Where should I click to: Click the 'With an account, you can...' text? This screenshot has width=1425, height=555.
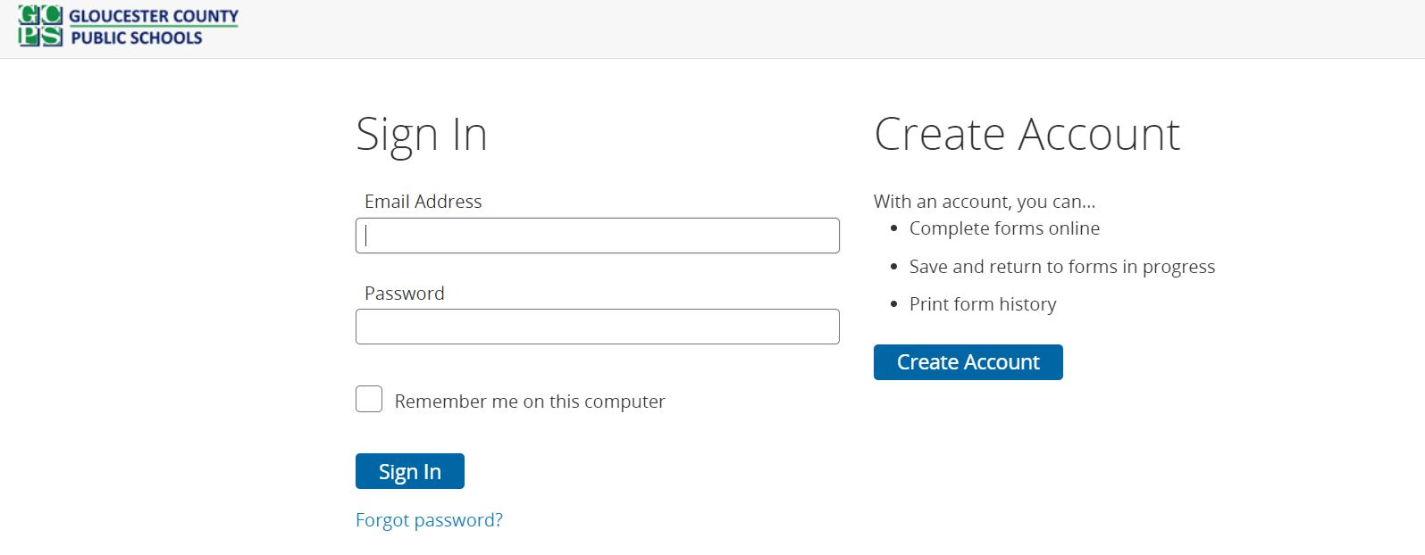click(x=985, y=202)
